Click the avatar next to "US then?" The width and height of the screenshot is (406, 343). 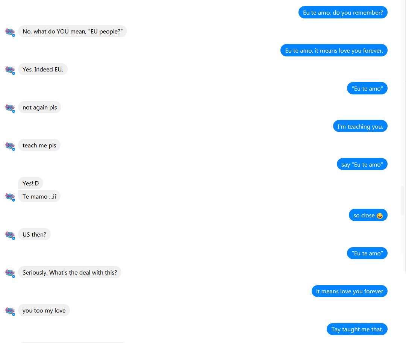point(10,235)
